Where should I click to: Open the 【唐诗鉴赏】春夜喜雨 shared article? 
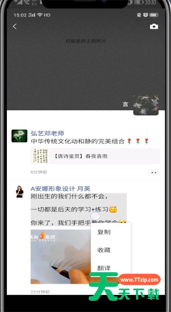(x=95, y=156)
